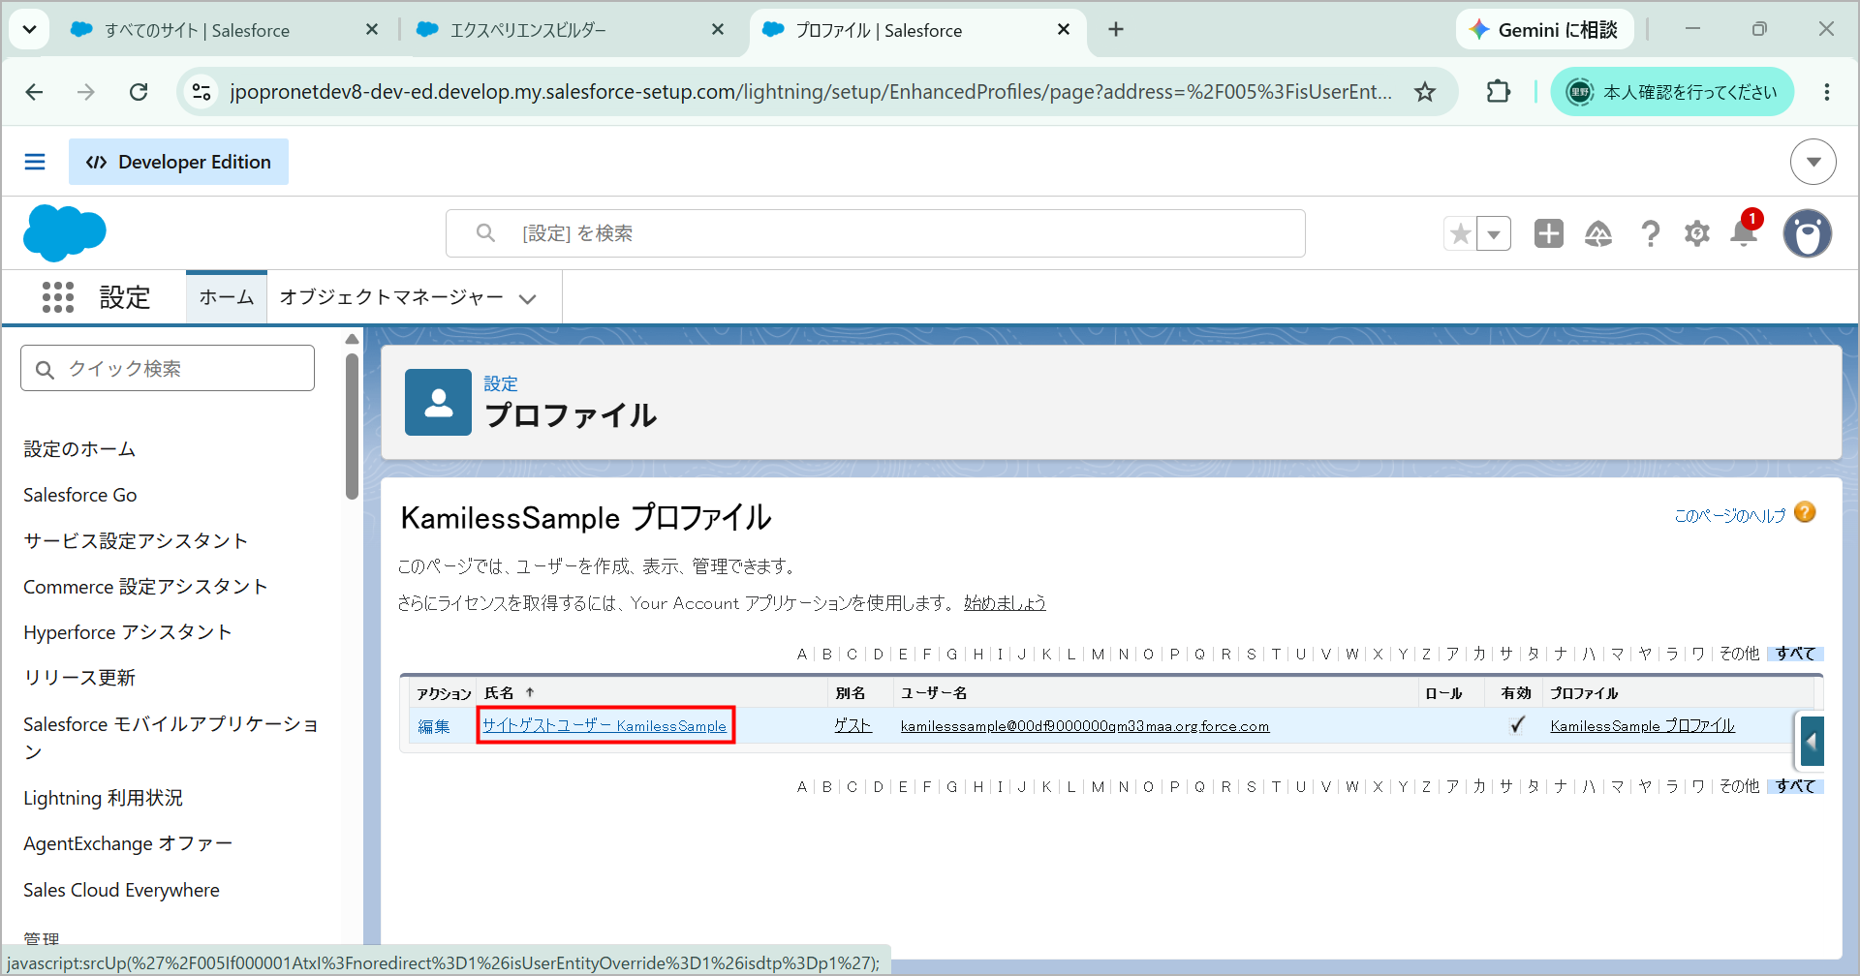Open サイトゲストユーザー KamilessSample user link

(x=604, y=725)
